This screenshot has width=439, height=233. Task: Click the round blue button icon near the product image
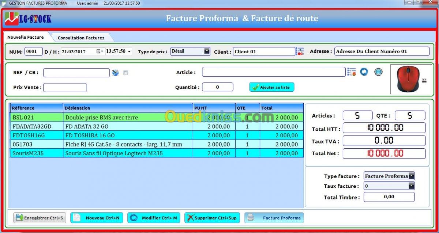[x=378, y=72]
